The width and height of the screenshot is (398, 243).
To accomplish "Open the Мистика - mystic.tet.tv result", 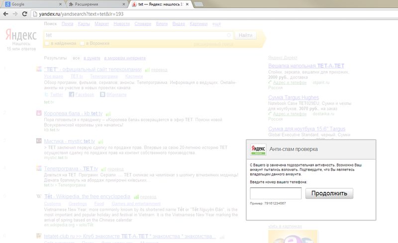I will (69, 141).
